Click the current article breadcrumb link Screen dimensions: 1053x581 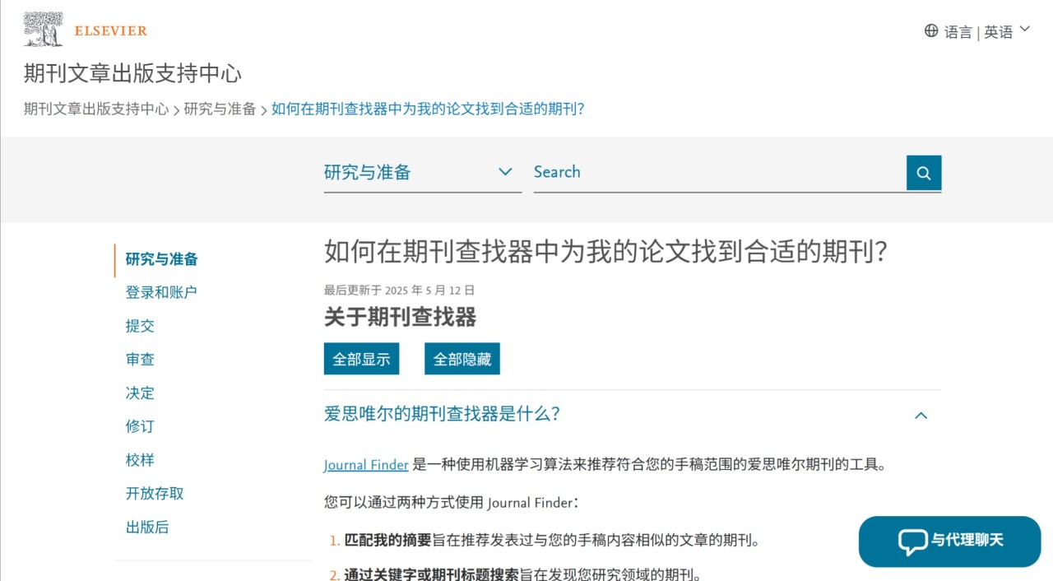(428, 109)
